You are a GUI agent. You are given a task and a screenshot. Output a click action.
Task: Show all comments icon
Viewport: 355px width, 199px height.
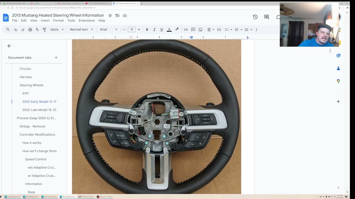tap(267, 17)
